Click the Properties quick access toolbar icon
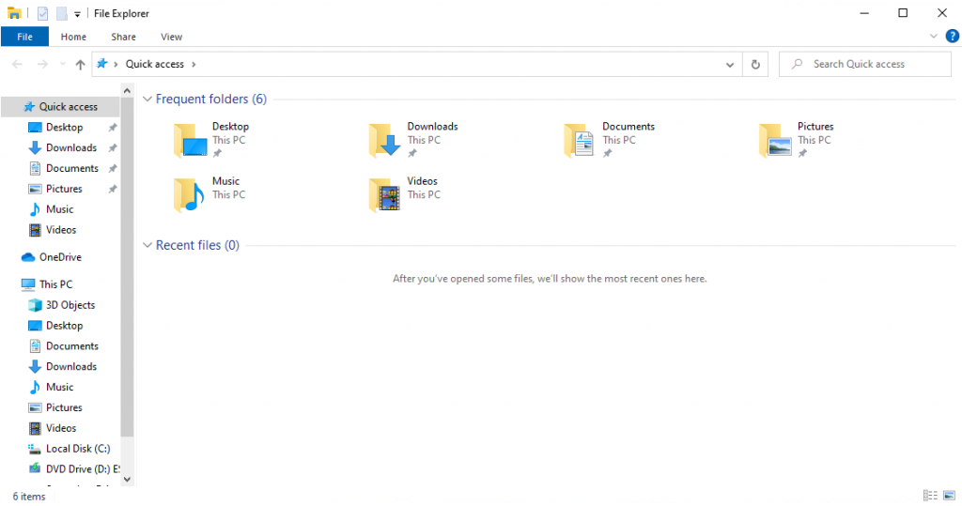The width and height of the screenshot is (962, 506). (x=42, y=13)
